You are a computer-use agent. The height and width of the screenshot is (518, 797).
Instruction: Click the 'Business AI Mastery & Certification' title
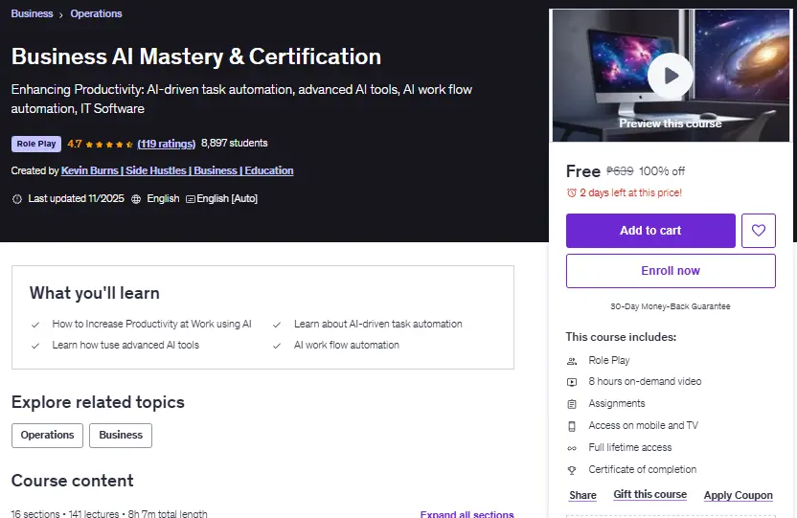[196, 56]
